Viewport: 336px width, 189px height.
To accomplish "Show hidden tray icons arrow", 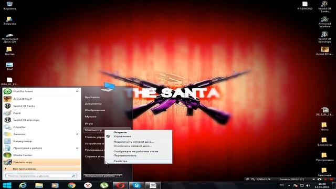I will (289, 185).
